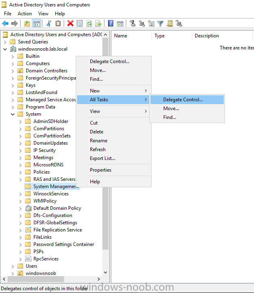
Task: Choose Delete from the context menu
Action: [x=114, y=132]
